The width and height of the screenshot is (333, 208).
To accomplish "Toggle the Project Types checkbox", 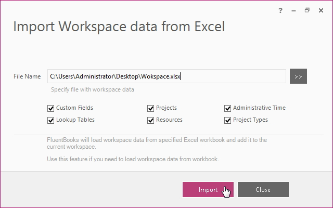I will (227, 120).
